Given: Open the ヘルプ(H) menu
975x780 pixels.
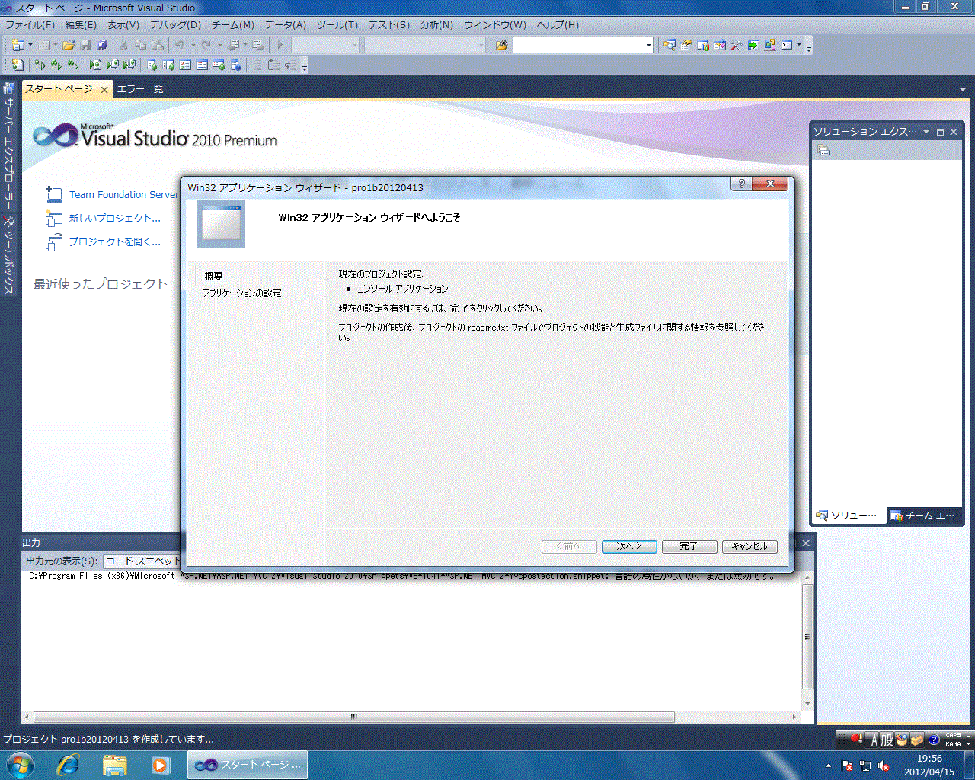Looking at the screenshot, I should click(x=558, y=24).
